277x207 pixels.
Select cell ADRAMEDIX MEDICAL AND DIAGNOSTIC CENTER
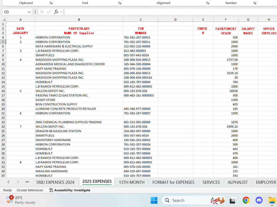79,64
